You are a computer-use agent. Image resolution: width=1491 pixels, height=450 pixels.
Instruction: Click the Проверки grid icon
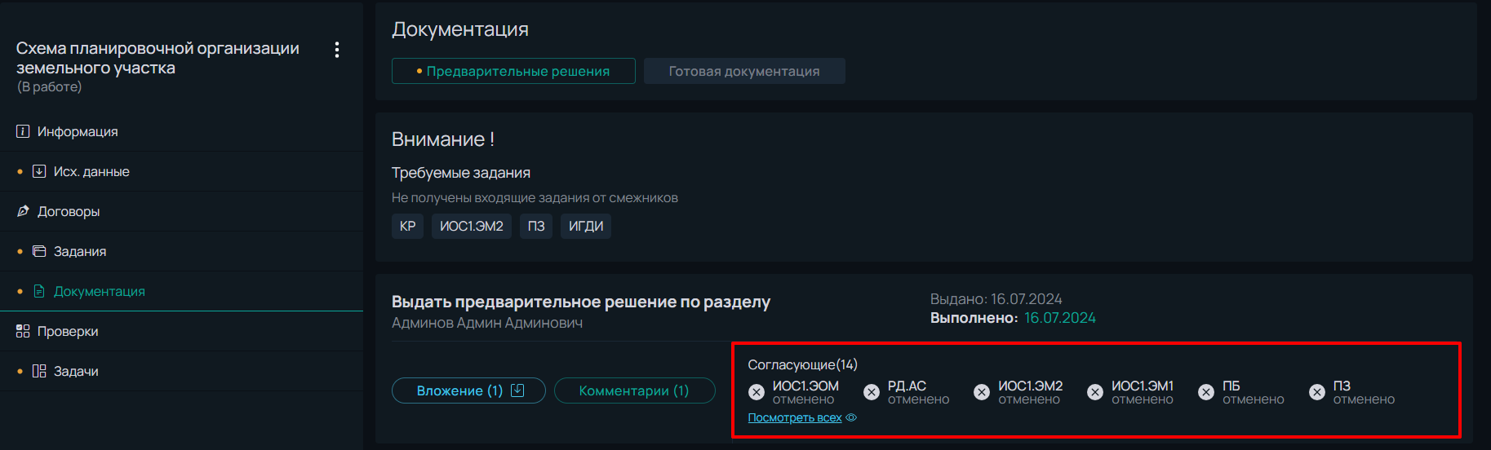click(23, 331)
